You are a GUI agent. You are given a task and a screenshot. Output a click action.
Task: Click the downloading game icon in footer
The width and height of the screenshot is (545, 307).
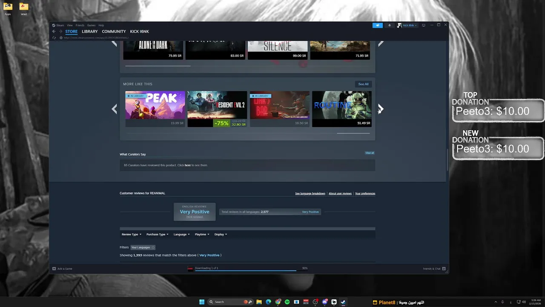click(190, 269)
